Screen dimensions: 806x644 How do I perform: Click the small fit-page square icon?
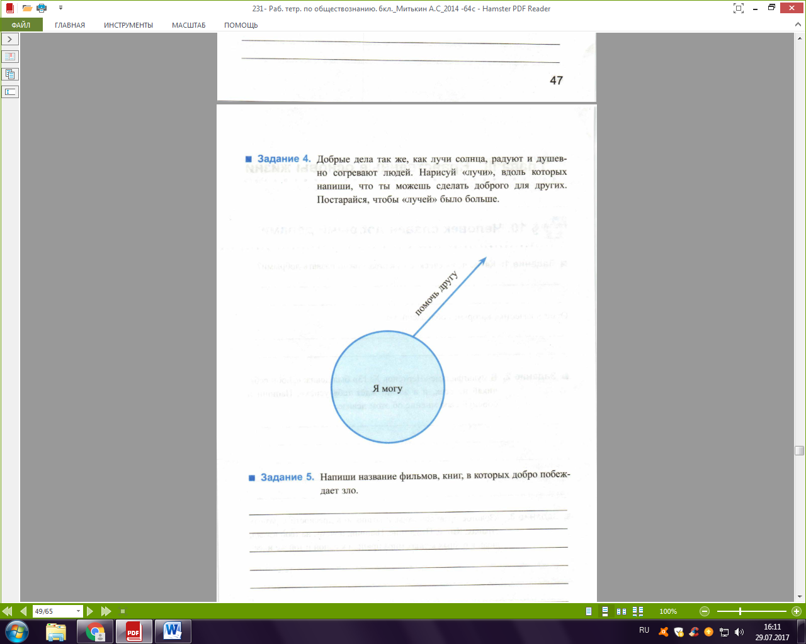pyautogui.click(x=123, y=611)
